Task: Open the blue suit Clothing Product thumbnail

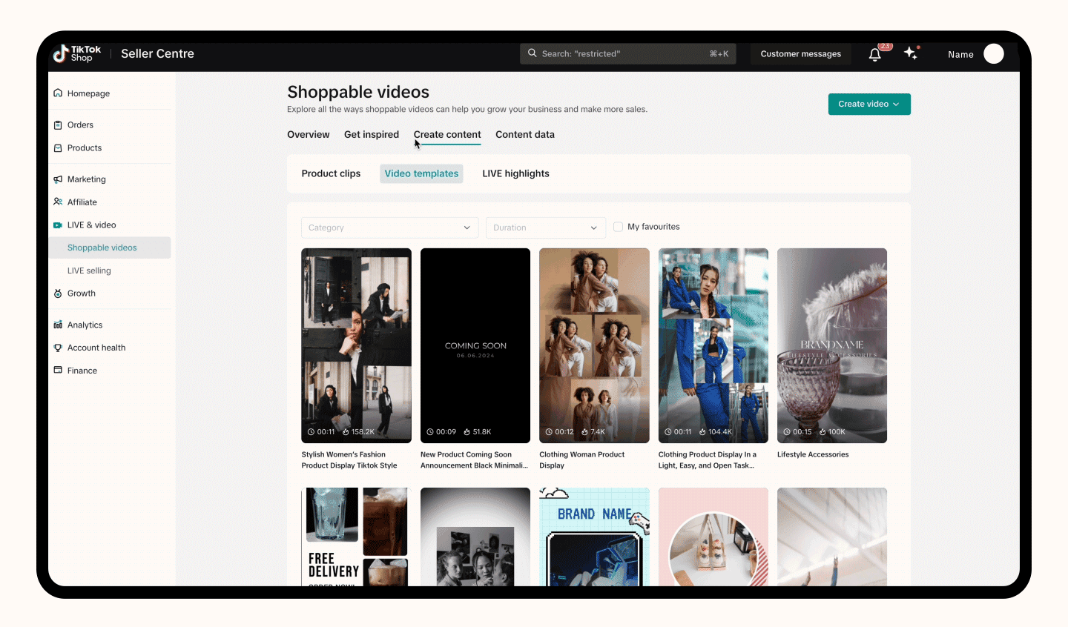Action: point(713,345)
